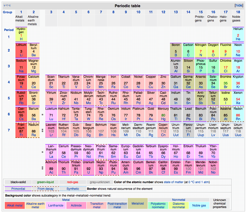The height and width of the screenshot is (213, 247).
Task: Select Uranium in the actinide row
Action: coord(88,167)
